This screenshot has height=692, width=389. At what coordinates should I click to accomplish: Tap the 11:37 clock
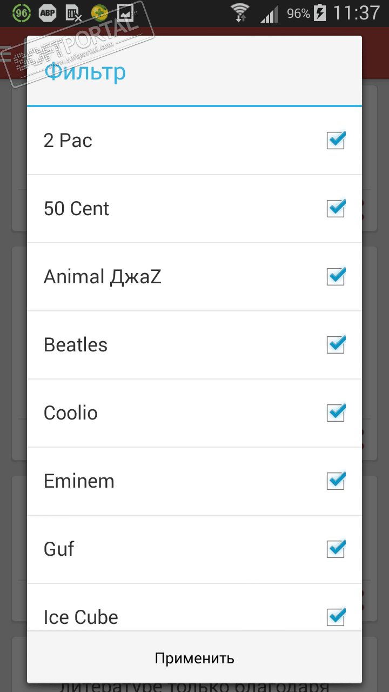tap(356, 12)
